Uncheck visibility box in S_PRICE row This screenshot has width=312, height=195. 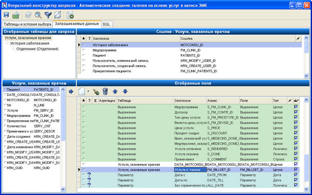296,127
